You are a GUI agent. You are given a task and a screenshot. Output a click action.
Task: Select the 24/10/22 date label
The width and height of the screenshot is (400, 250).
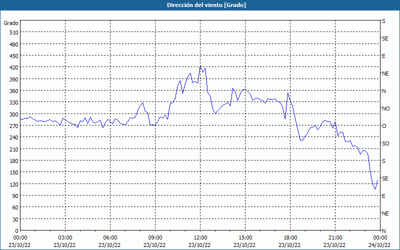(x=379, y=245)
